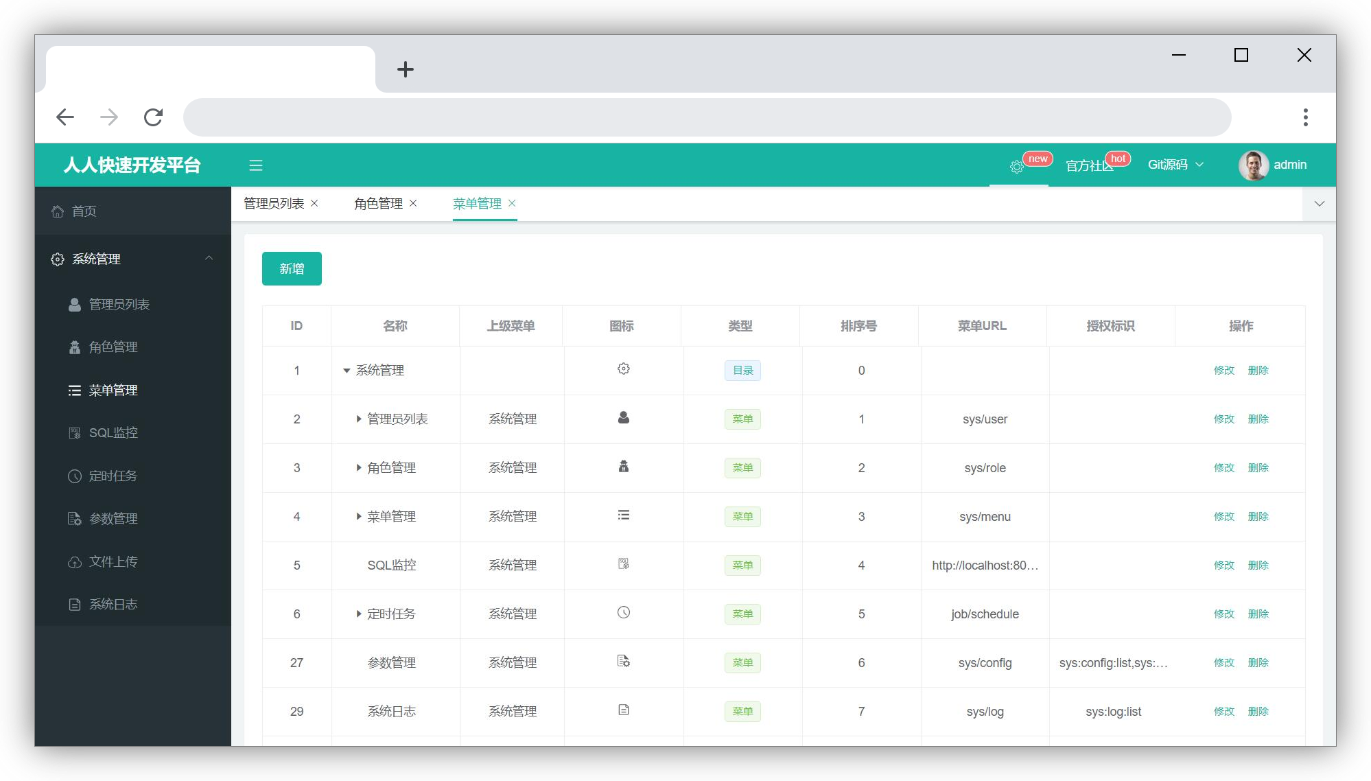Reload the page with the refresh icon
This screenshot has height=781, width=1371.
click(153, 117)
